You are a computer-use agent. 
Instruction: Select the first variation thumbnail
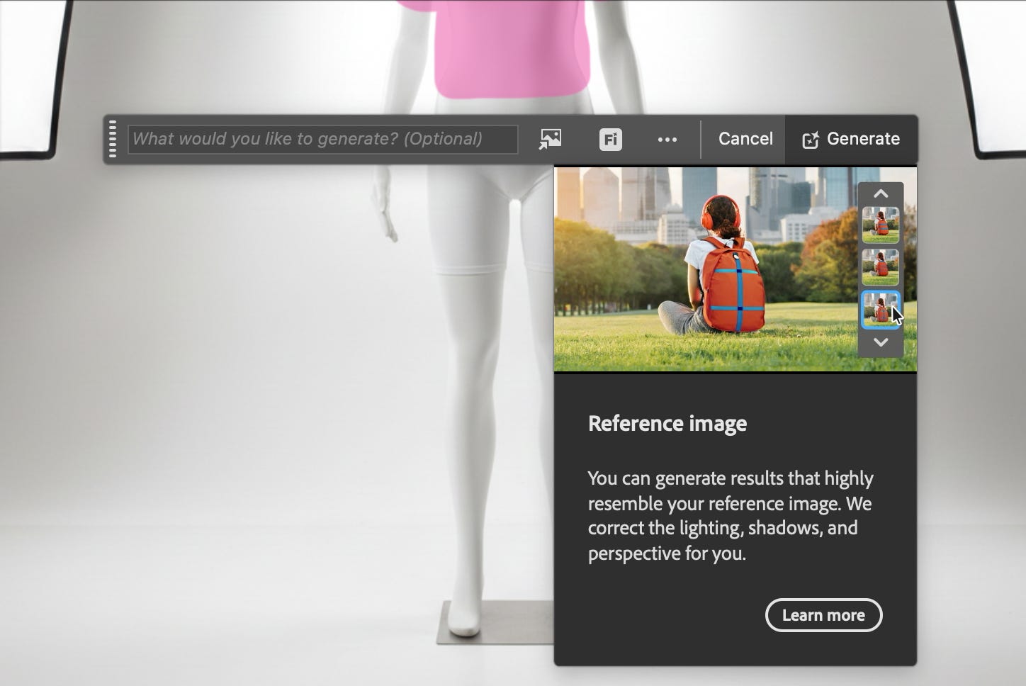(x=881, y=225)
